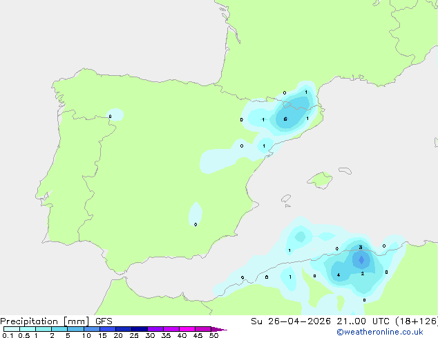The image size is (438, 338).
Task: Click the '25' legend scale label
Action: [134, 335]
